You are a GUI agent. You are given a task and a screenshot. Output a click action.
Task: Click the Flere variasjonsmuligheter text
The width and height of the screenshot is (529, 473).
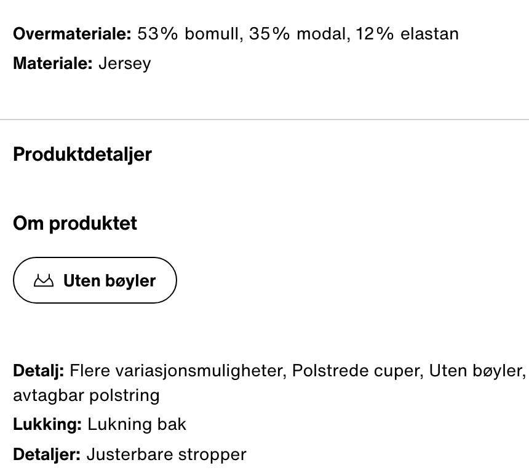pos(178,371)
